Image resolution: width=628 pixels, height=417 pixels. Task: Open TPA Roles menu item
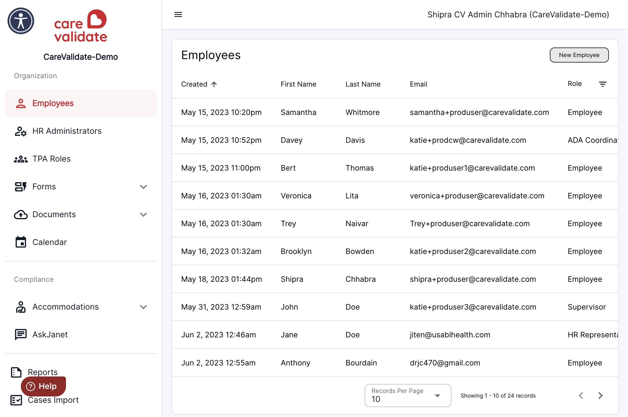click(81, 159)
